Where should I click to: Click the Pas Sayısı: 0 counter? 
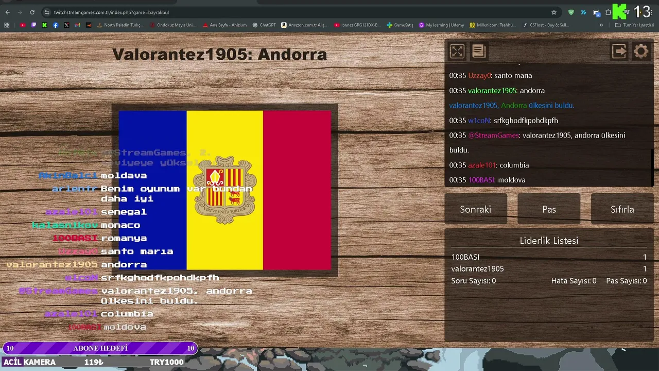click(x=626, y=281)
